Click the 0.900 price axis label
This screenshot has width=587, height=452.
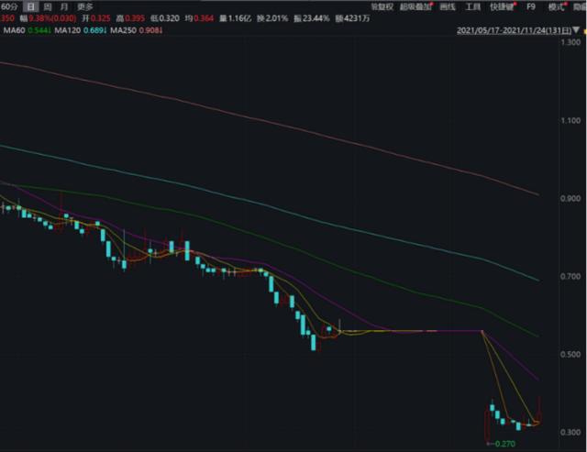pos(570,198)
